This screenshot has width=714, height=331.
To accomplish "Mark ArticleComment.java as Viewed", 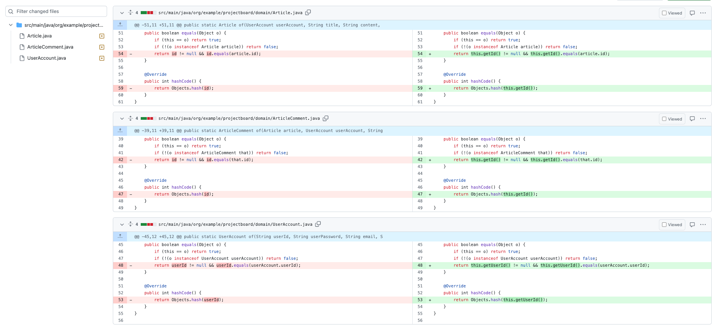I will (672, 119).
